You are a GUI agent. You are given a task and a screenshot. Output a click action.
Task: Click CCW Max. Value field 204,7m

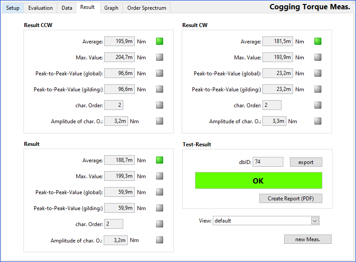(119, 57)
